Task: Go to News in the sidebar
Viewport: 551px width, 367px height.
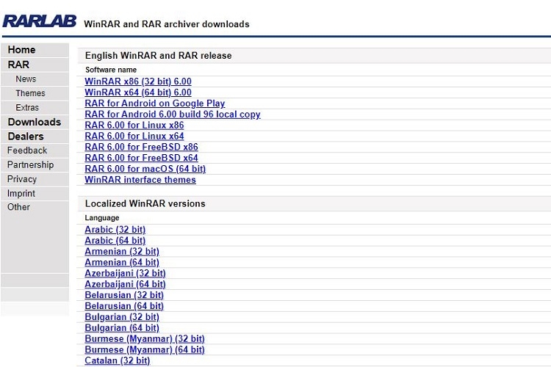Action: click(x=26, y=79)
